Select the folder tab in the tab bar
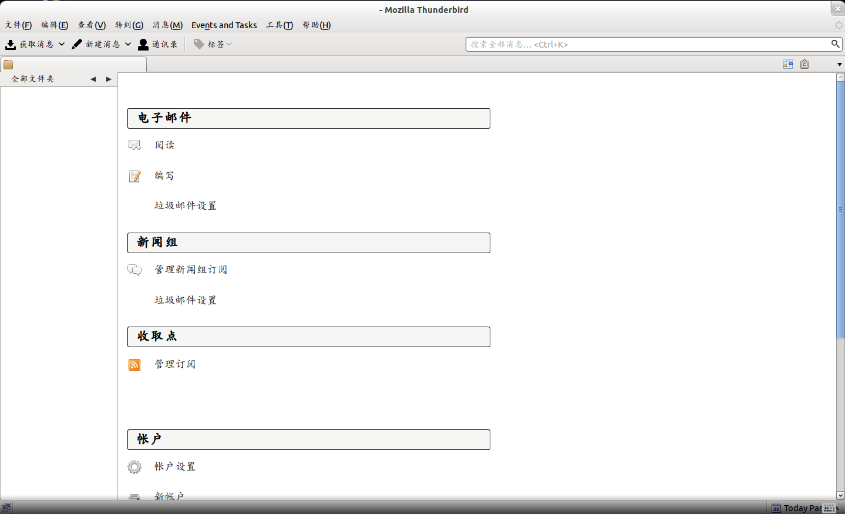Screen dimensions: 845x514 point(73,65)
